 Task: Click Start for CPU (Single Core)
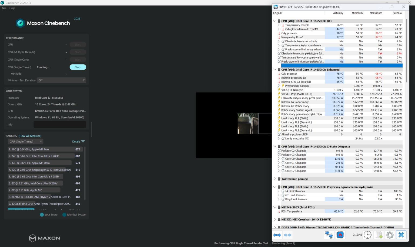point(78,60)
